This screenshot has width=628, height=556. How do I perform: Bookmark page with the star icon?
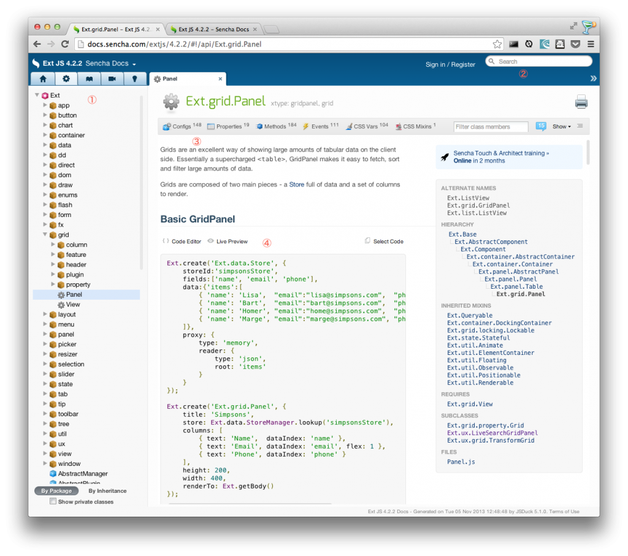[x=497, y=44]
